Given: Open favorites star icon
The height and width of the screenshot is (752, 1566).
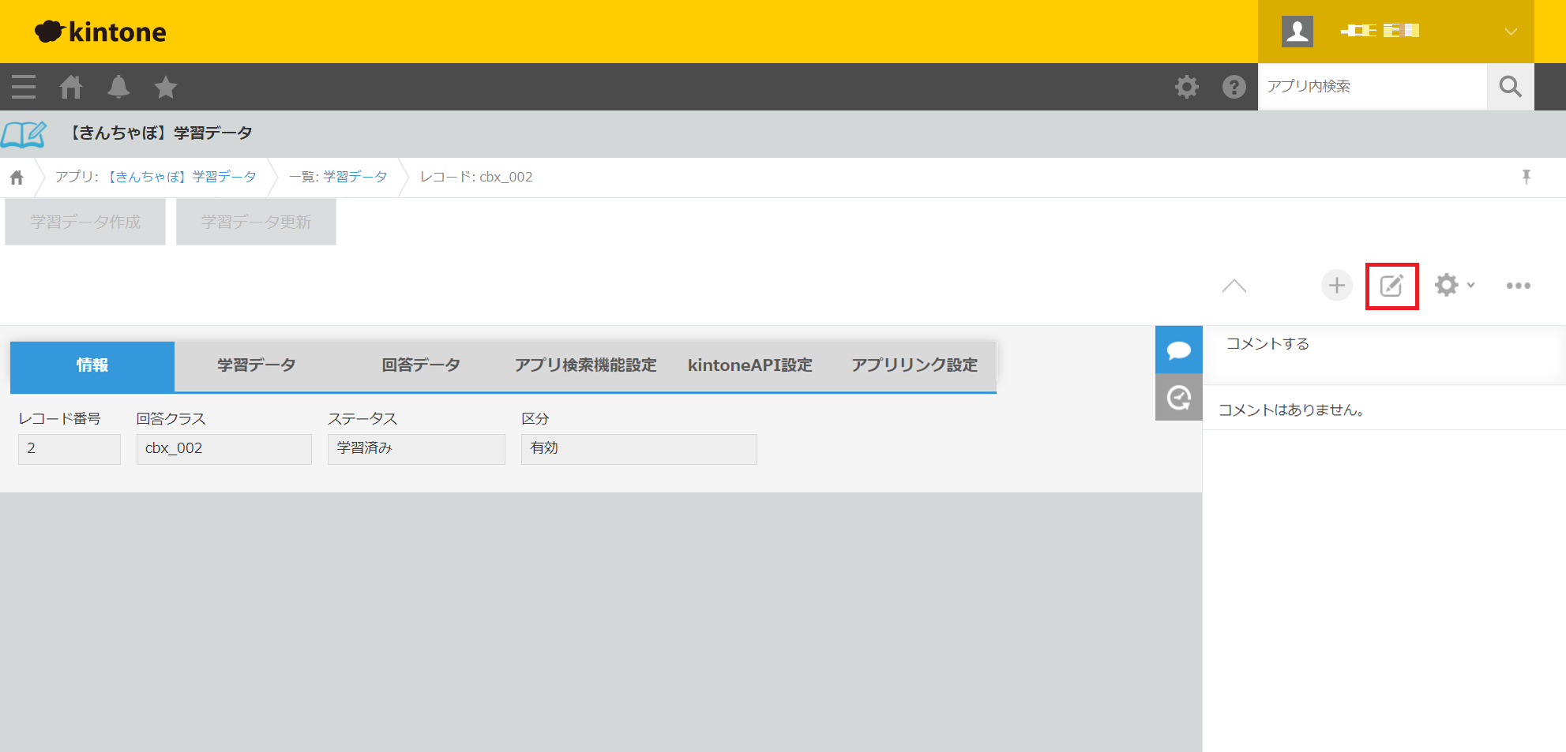Looking at the screenshot, I should [166, 87].
